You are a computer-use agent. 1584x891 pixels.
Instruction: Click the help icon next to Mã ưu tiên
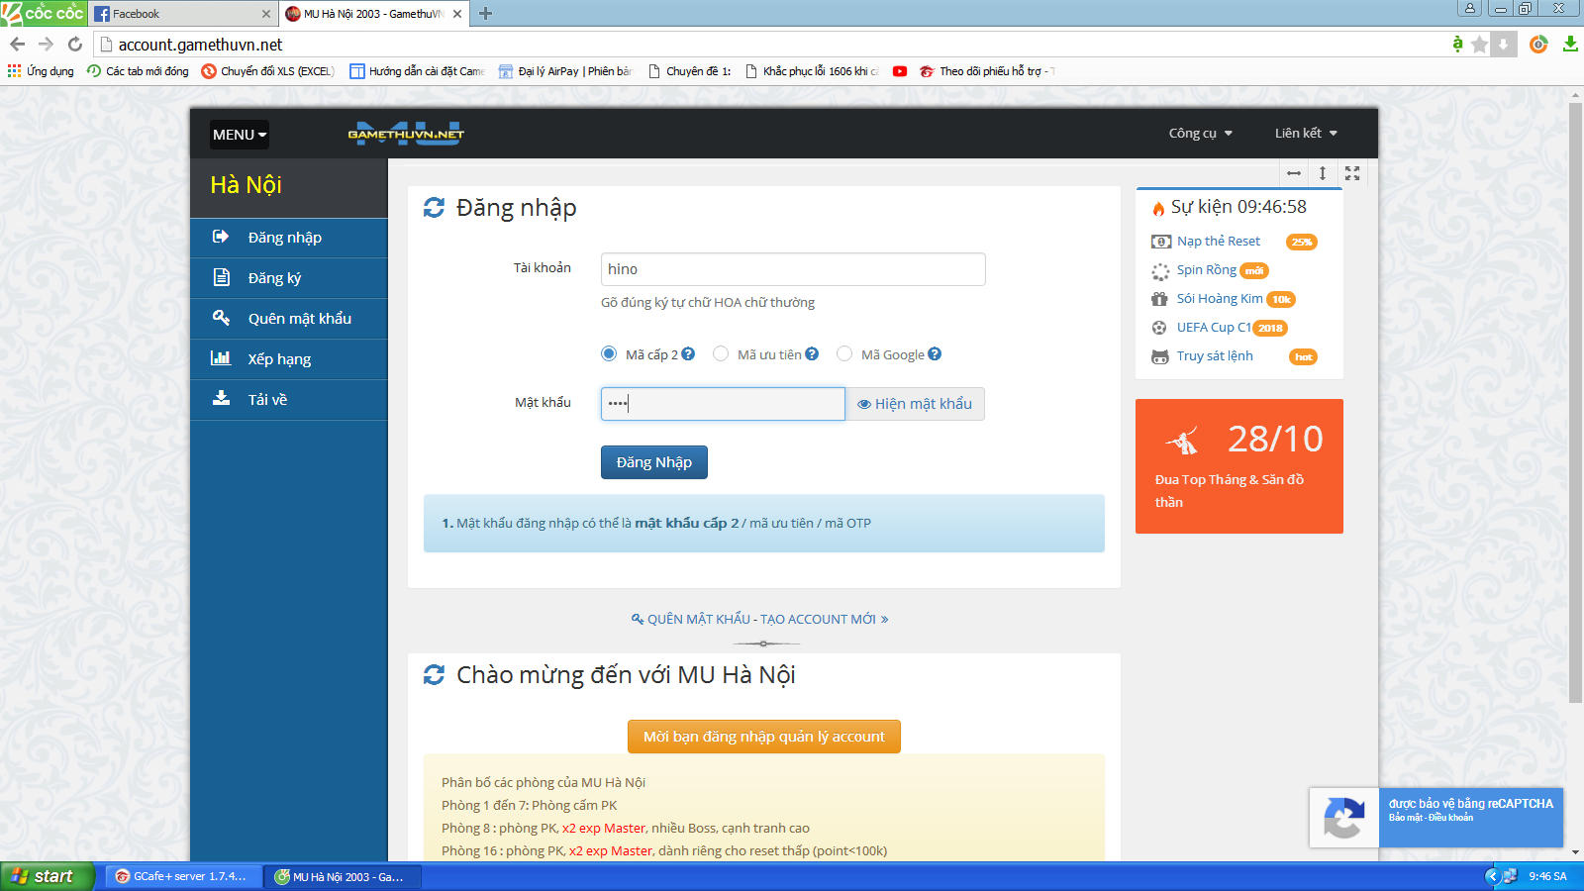point(812,353)
